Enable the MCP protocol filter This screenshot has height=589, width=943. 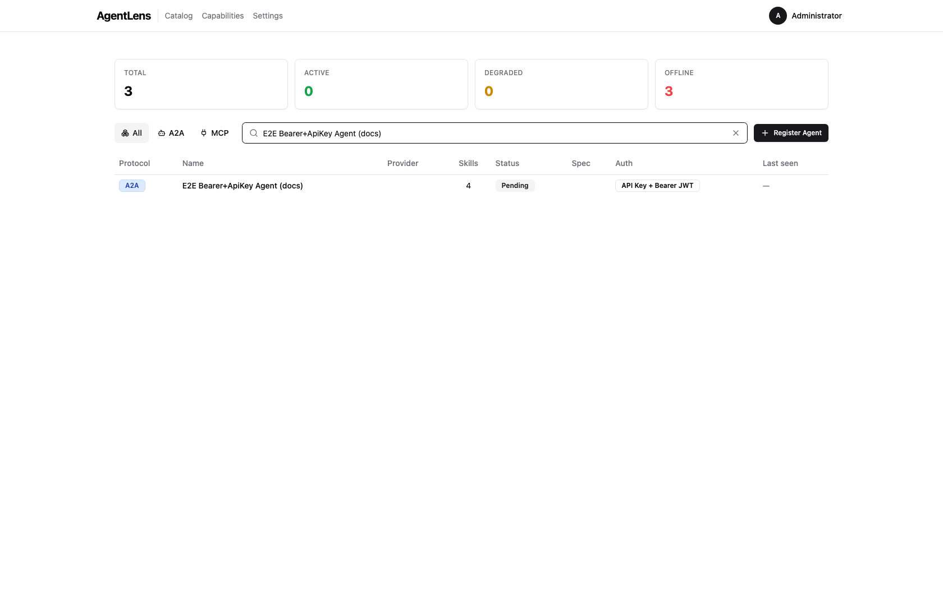(214, 133)
